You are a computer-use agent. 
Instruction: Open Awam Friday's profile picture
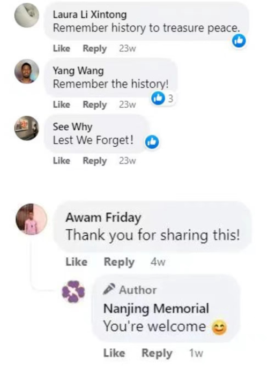[x=31, y=219]
